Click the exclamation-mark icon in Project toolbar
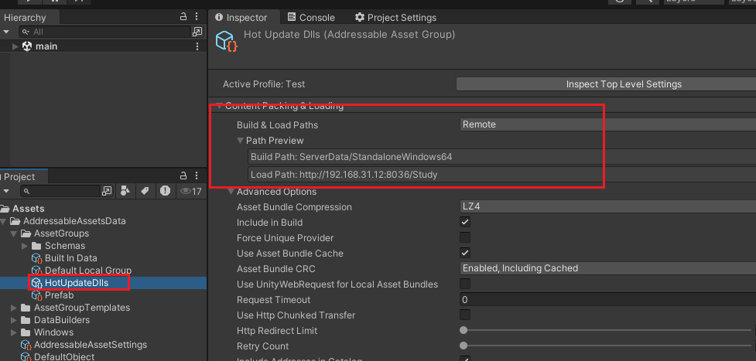This screenshot has height=361, width=756. 166,192
